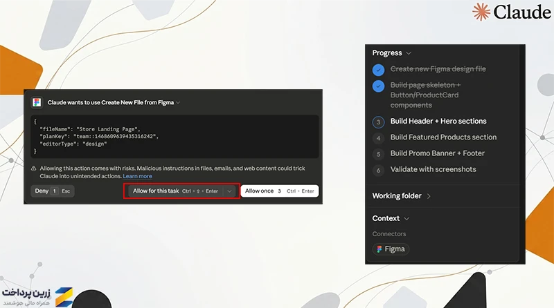Collapse the Context section chevron
Screen dimensions: 554x308
pyautogui.click(x=406, y=218)
